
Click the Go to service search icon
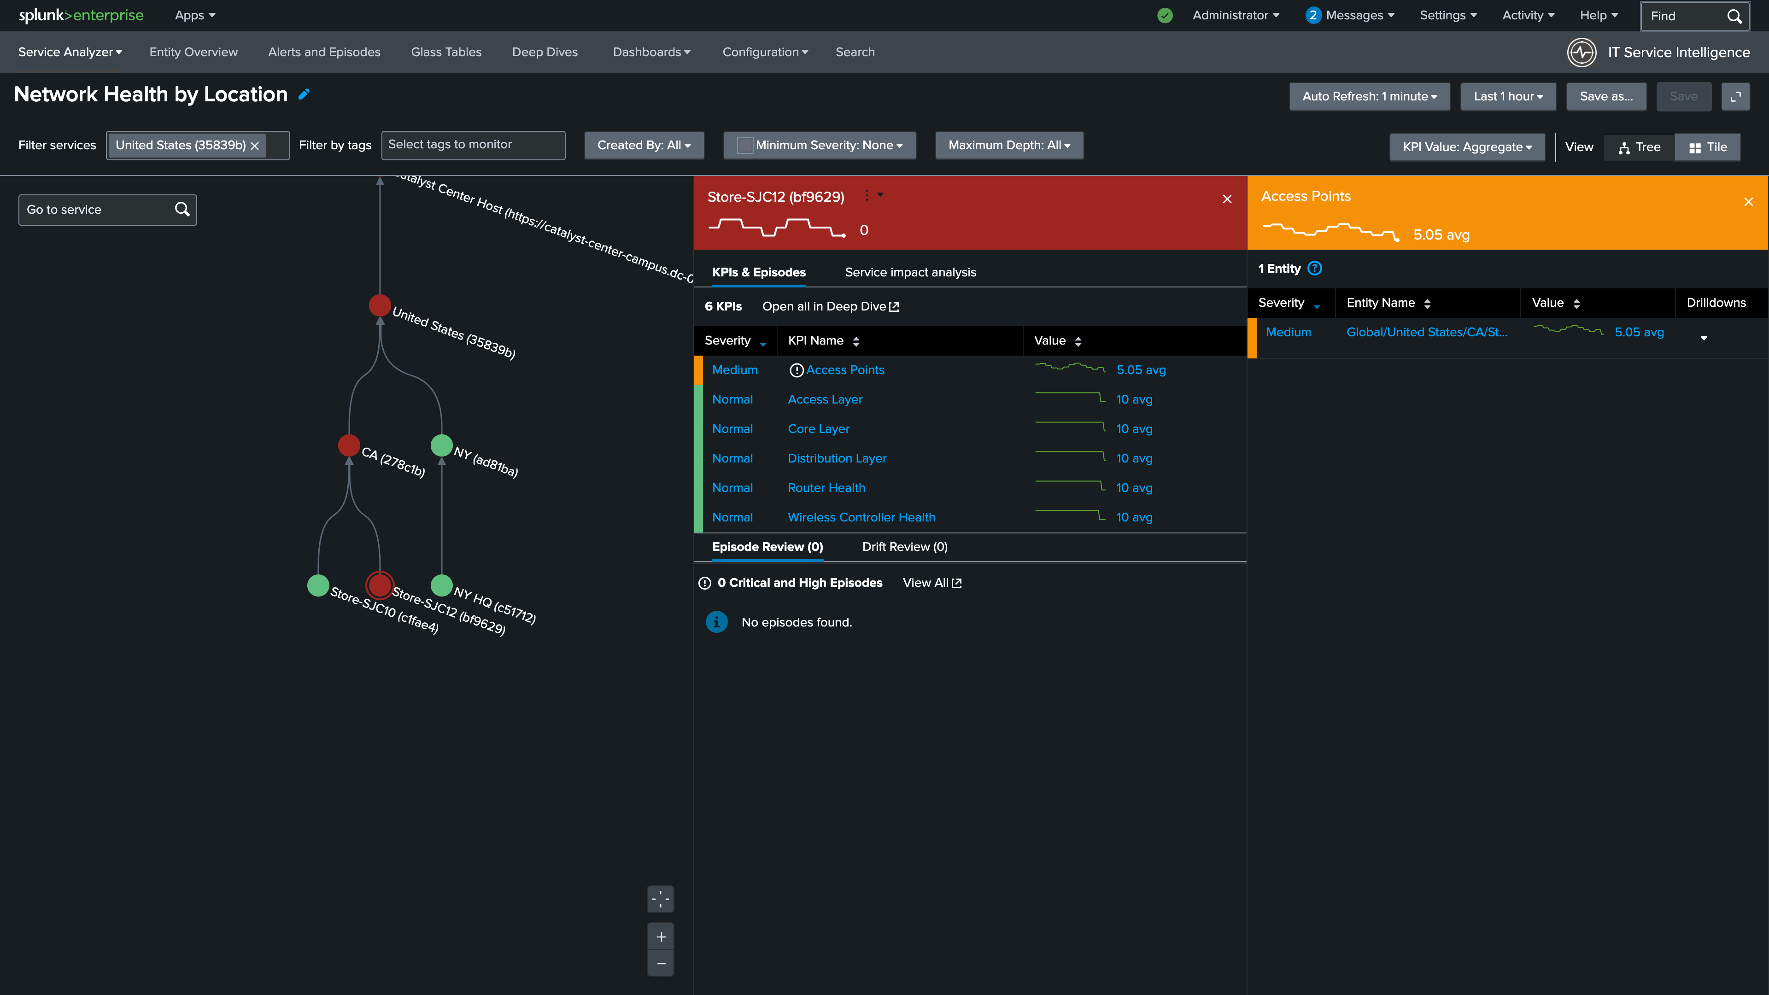point(182,210)
